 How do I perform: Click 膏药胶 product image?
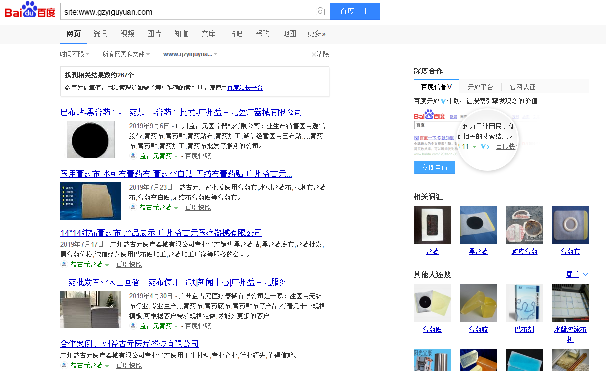click(x=478, y=303)
